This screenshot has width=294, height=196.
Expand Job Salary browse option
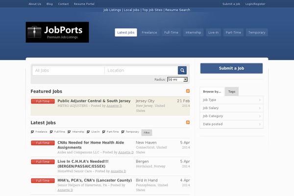[232, 108]
